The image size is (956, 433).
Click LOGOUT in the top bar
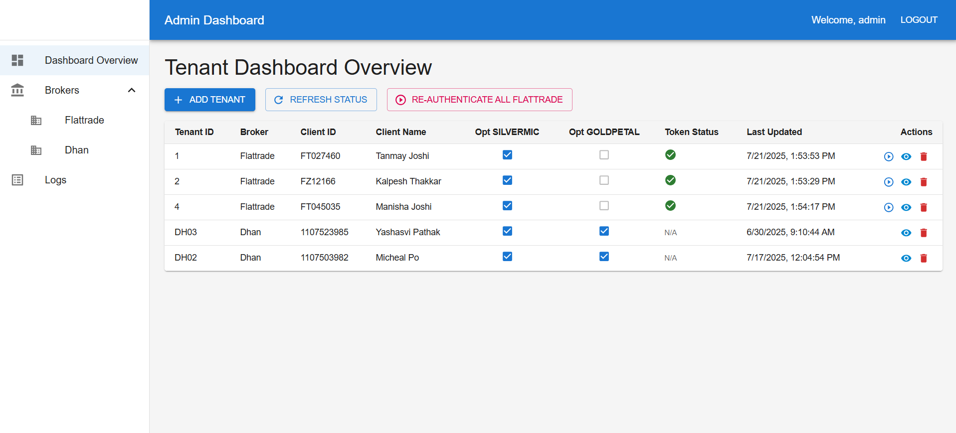[x=919, y=20]
